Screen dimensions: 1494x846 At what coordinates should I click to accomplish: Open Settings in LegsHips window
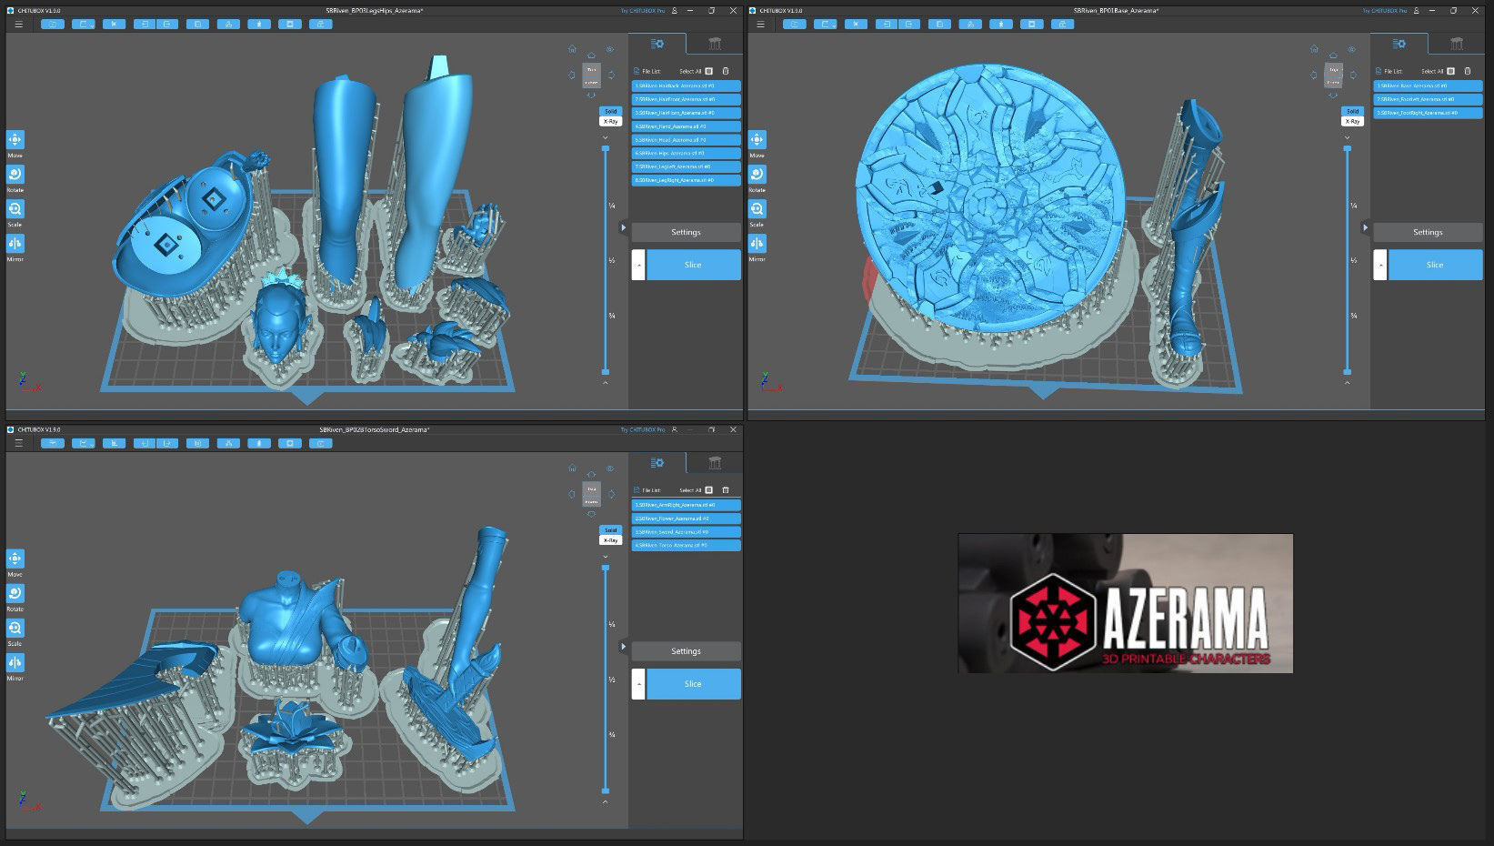[x=687, y=232]
